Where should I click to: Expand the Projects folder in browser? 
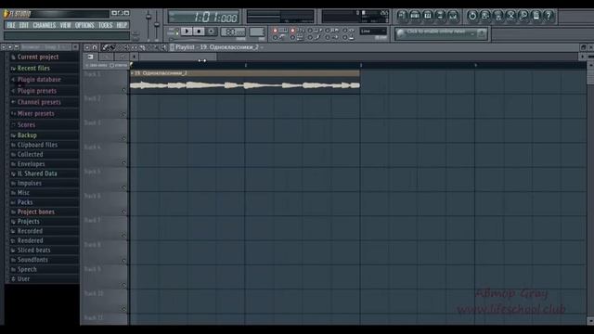click(x=13, y=222)
